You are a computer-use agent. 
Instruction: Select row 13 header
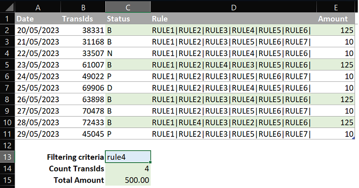tap(7, 157)
